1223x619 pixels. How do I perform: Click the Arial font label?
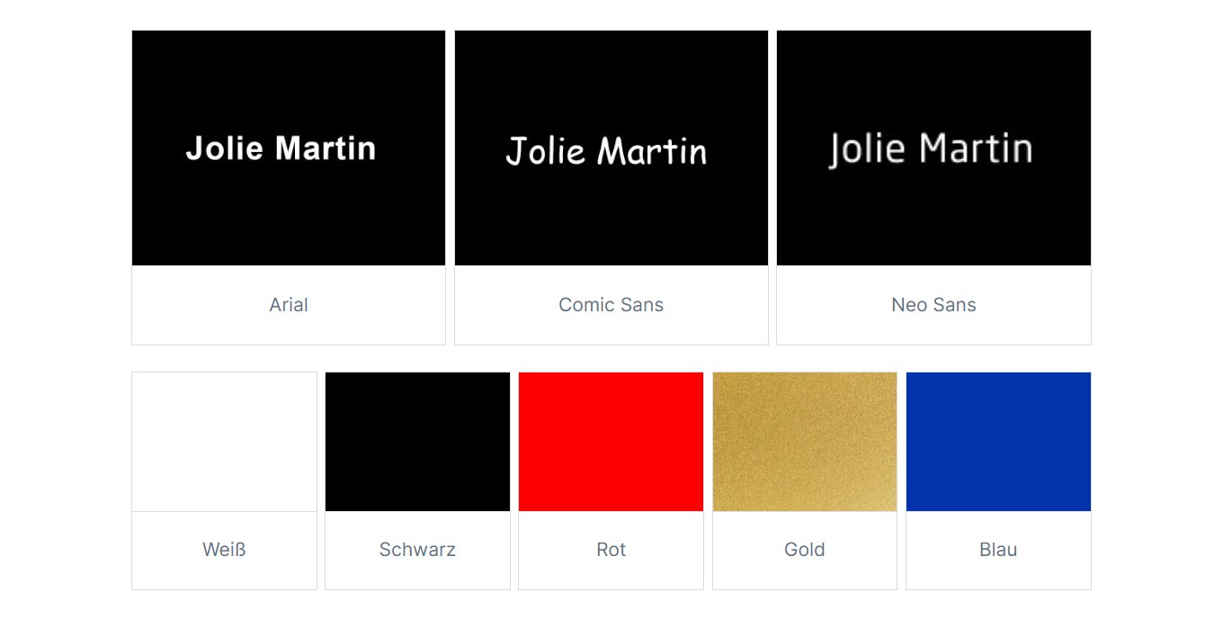coord(289,305)
